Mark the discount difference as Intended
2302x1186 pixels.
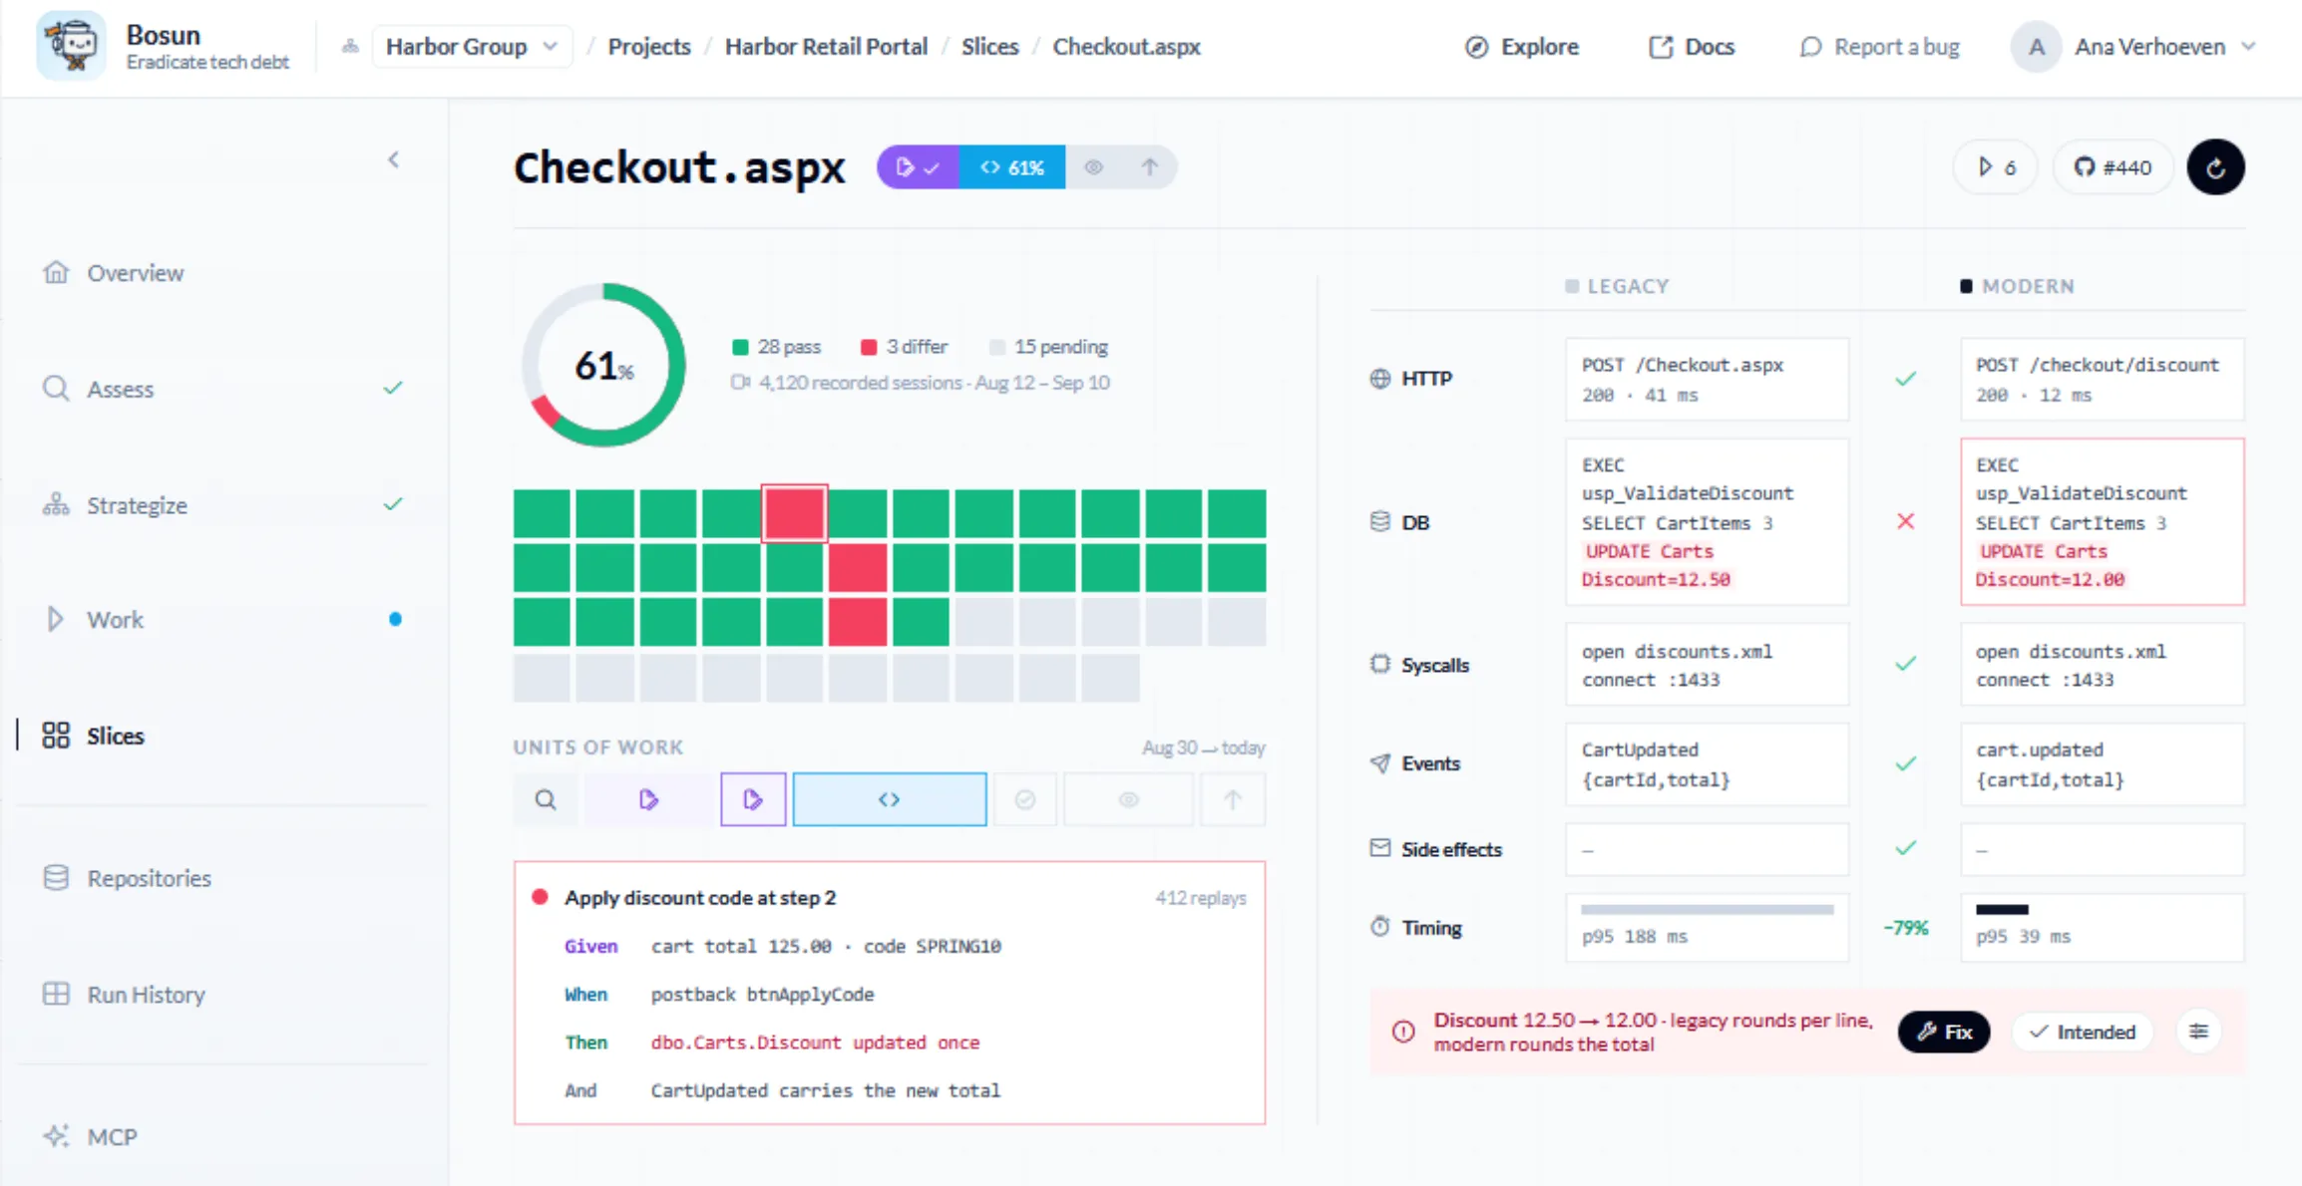(x=2082, y=1032)
